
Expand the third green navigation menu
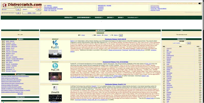[x=99, y=18]
